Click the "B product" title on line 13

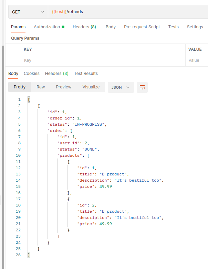tap(113, 174)
